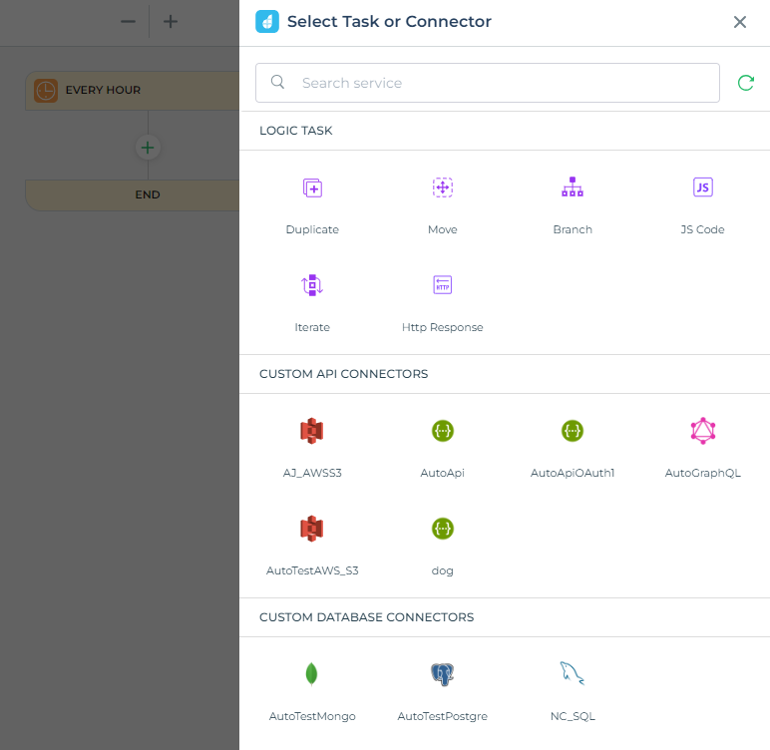
Task: Click the AutoApi label text
Action: [x=443, y=473]
